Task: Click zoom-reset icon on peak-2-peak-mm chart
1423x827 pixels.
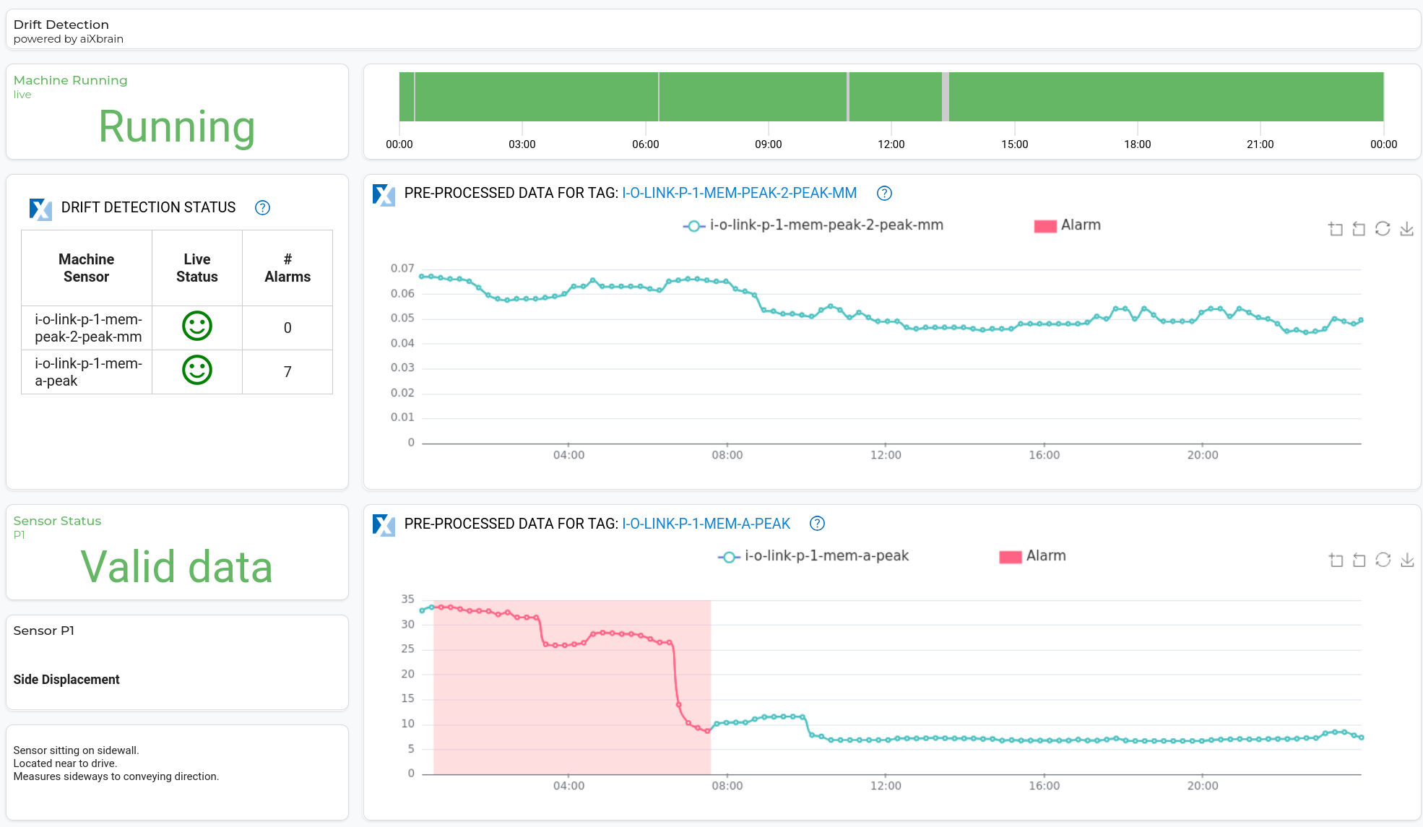Action: pos(1359,229)
